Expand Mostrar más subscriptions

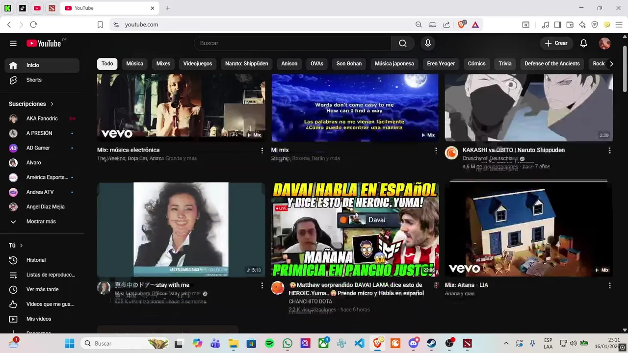click(42, 222)
